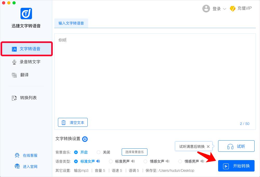This screenshot has height=177, width=260.
Task: Select the 翻译 sidebar icon
Action: click(14, 75)
